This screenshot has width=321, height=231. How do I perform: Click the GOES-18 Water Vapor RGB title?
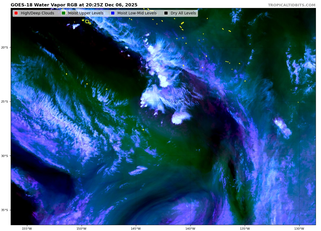(x=74, y=5)
